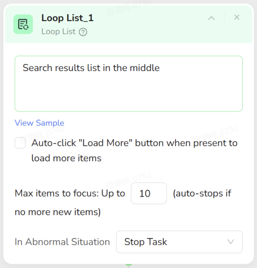This screenshot has height=268, width=257.
Task: Click the max items number field
Action: [x=148, y=193]
